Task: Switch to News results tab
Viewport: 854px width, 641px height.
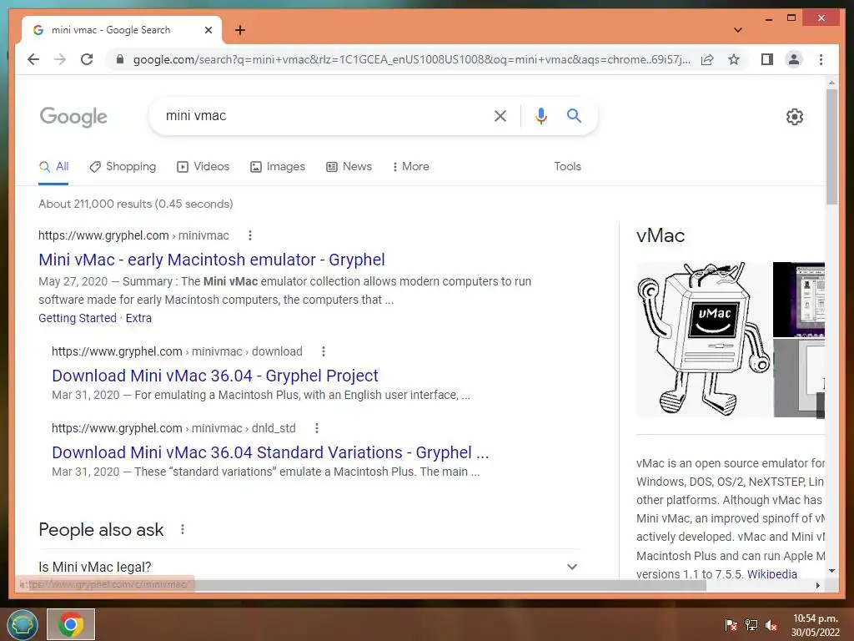Action: (349, 167)
